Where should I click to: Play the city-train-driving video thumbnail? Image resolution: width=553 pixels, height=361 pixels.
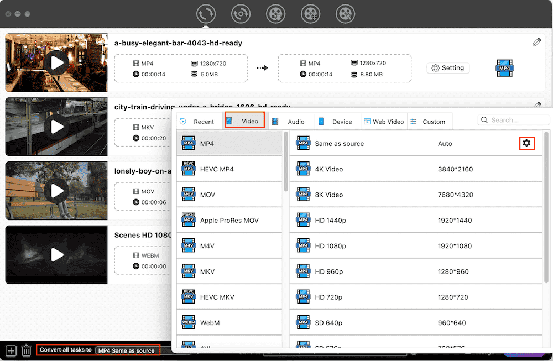coord(56,127)
